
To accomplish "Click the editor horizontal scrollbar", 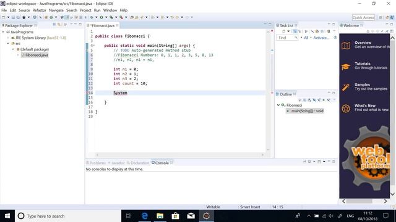I will click(180, 155).
